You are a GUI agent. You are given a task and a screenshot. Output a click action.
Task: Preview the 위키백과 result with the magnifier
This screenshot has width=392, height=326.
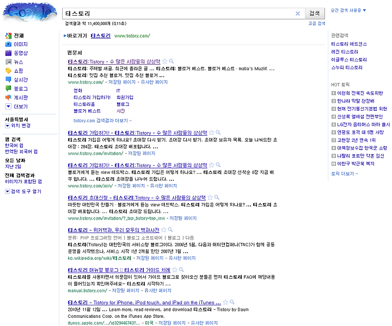click(170, 230)
